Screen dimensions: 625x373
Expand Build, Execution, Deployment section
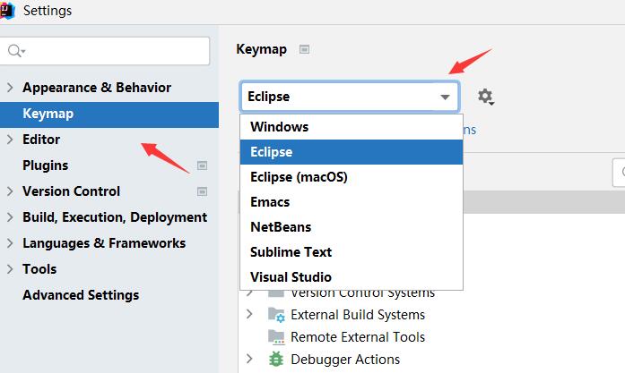tap(10, 217)
